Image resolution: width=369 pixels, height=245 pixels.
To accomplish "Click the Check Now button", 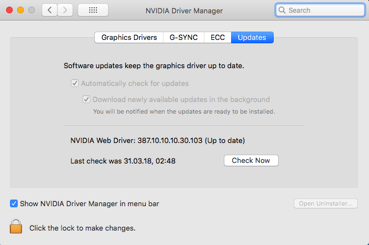I will [x=251, y=161].
